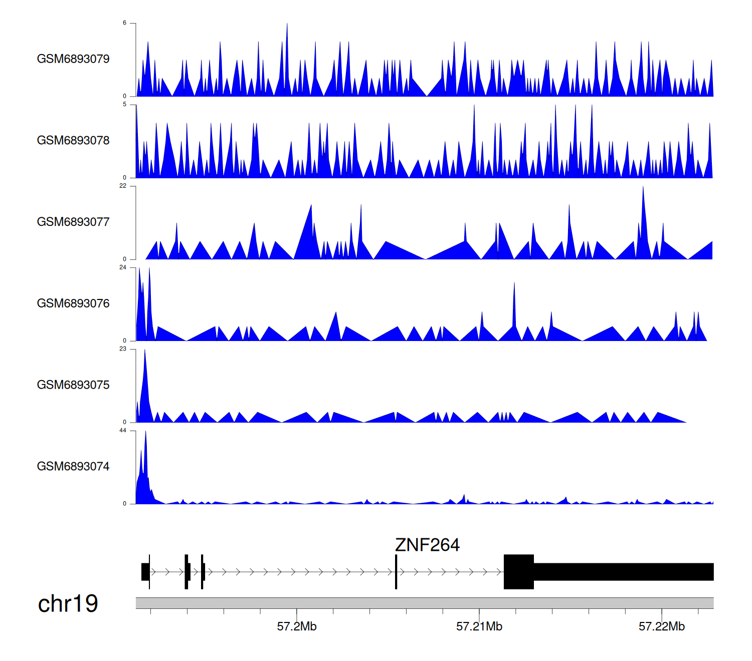Click the 57.2Mb axis position label
Image resolution: width=752 pixels, height=661 pixels.
[297, 626]
